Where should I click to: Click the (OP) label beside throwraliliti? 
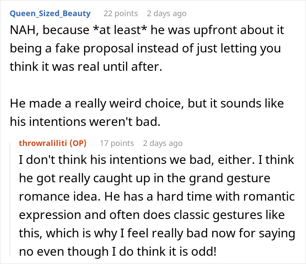79,143
